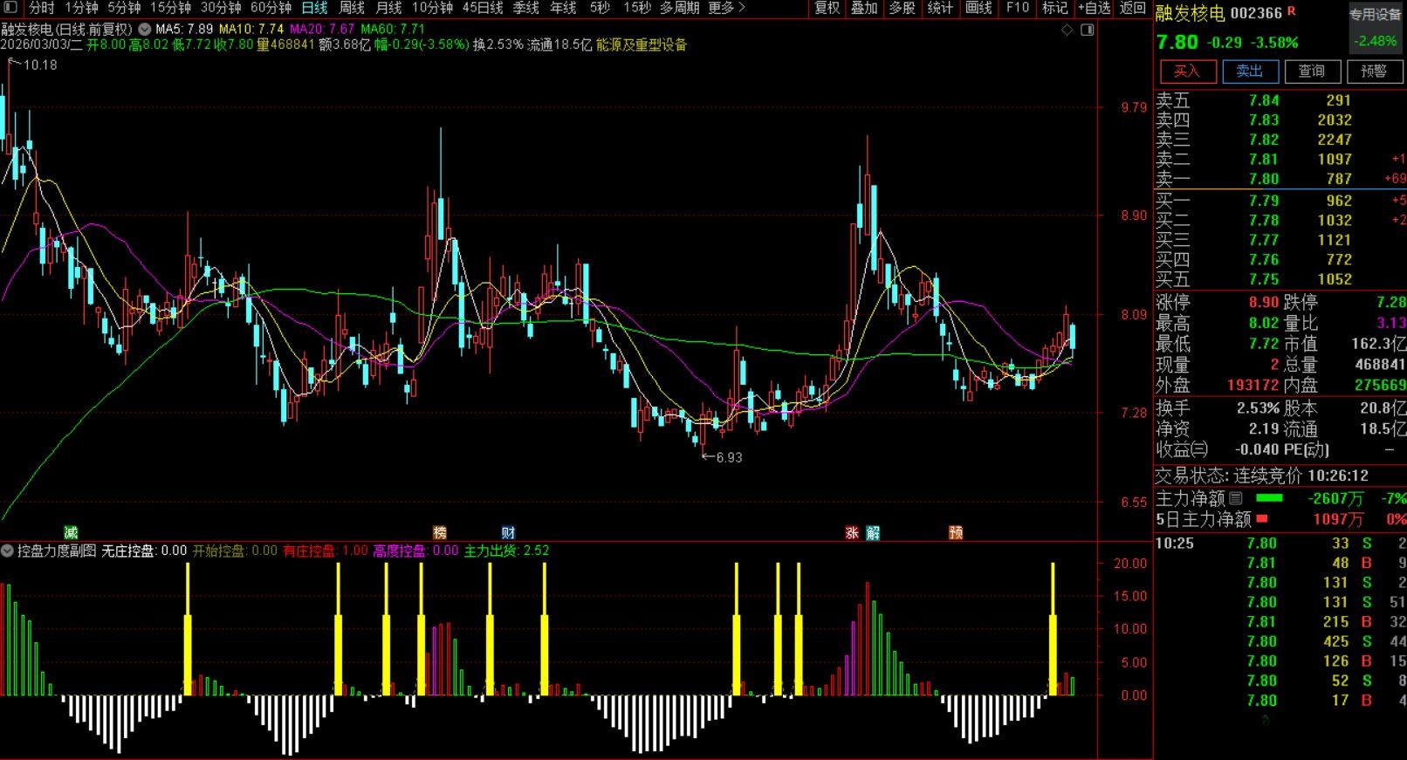Click the blue 财 event marker

pos(508,532)
